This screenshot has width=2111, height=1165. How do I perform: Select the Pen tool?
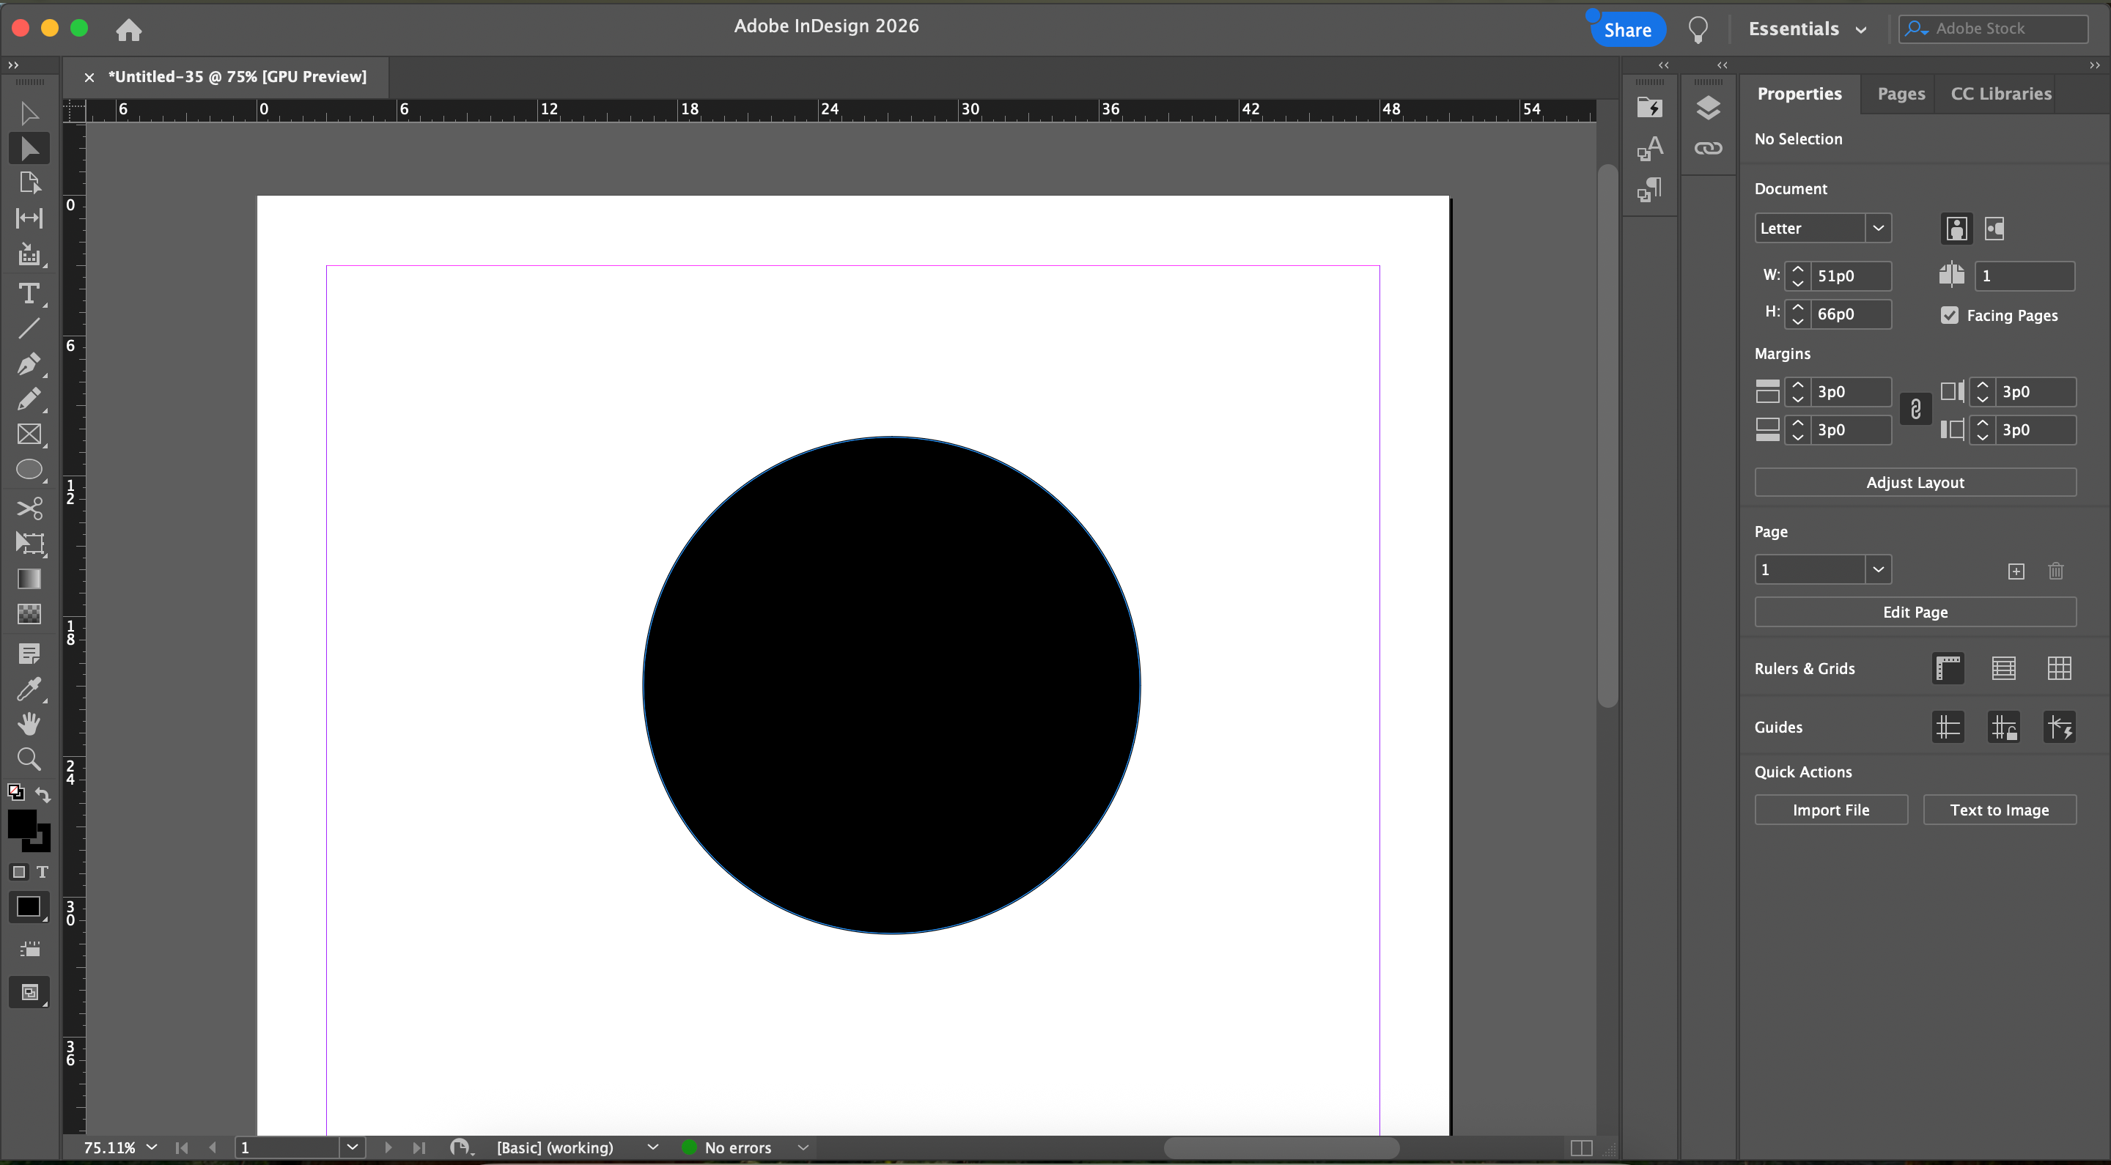point(29,363)
